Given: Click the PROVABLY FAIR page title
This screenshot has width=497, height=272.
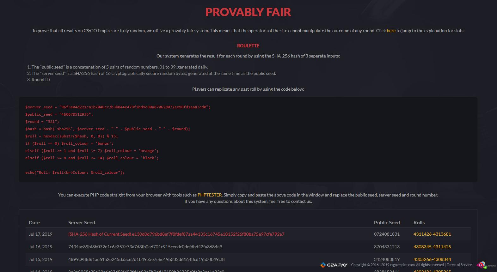Looking at the screenshot, I should tap(248, 12).
